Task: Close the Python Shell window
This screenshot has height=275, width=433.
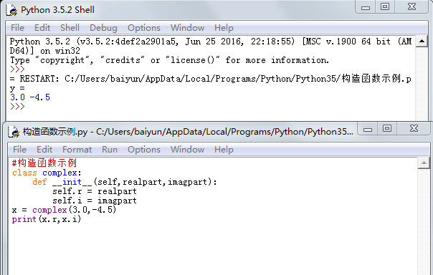Action: click(x=411, y=7)
